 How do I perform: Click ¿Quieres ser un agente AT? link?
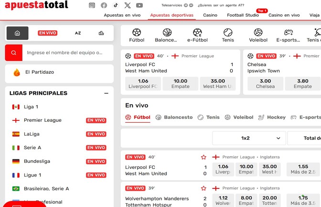221,5
